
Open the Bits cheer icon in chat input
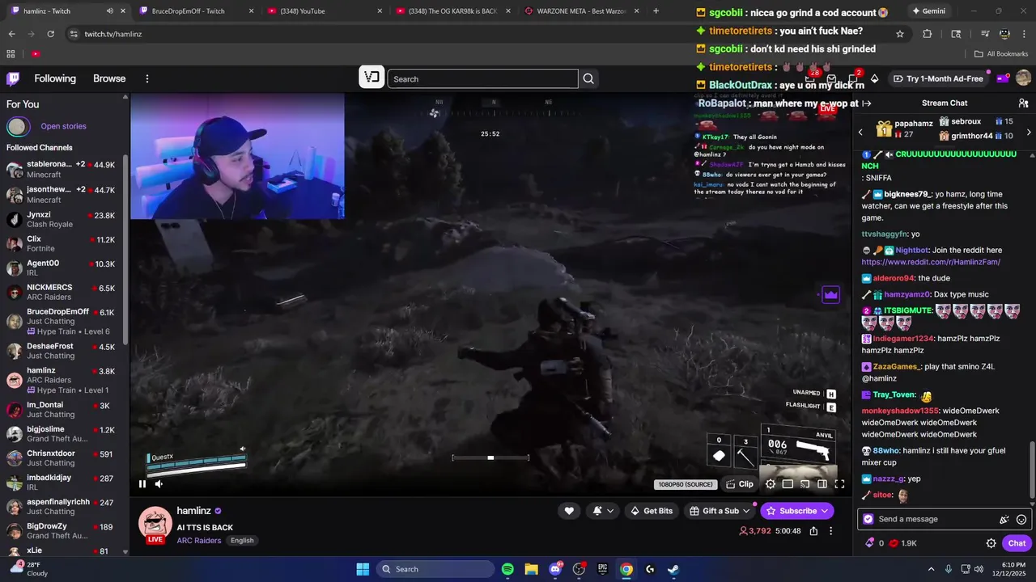tap(1004, 520)
